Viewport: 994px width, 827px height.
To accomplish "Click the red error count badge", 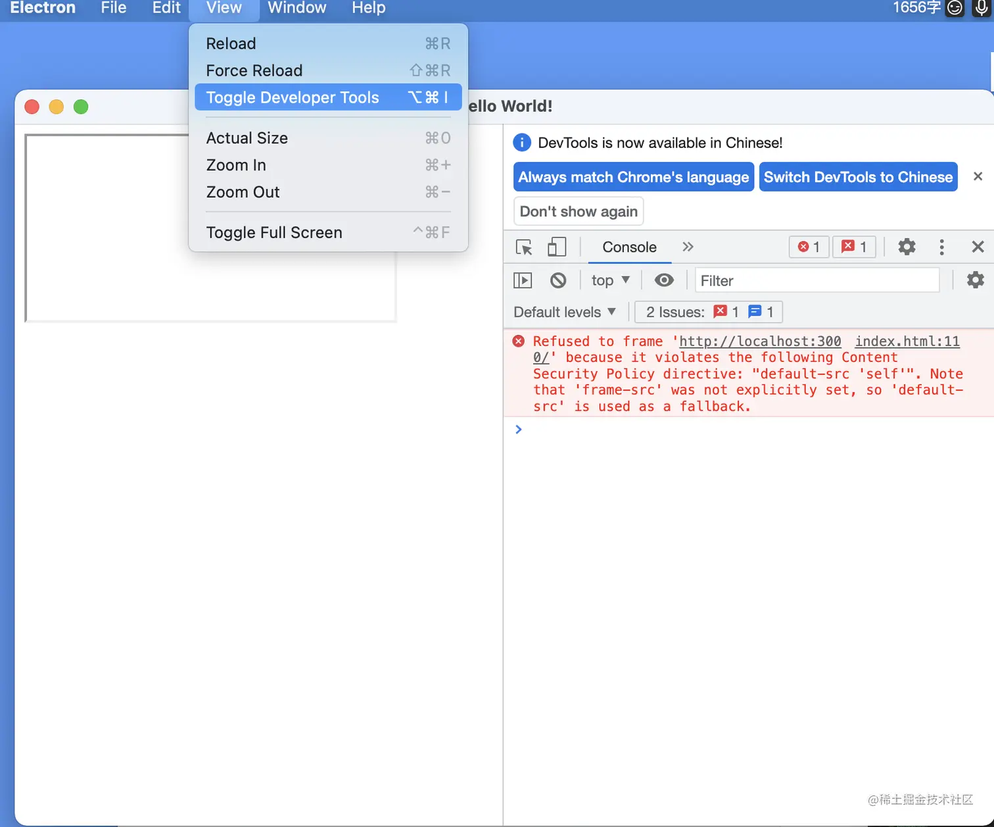I will (809, 247).
